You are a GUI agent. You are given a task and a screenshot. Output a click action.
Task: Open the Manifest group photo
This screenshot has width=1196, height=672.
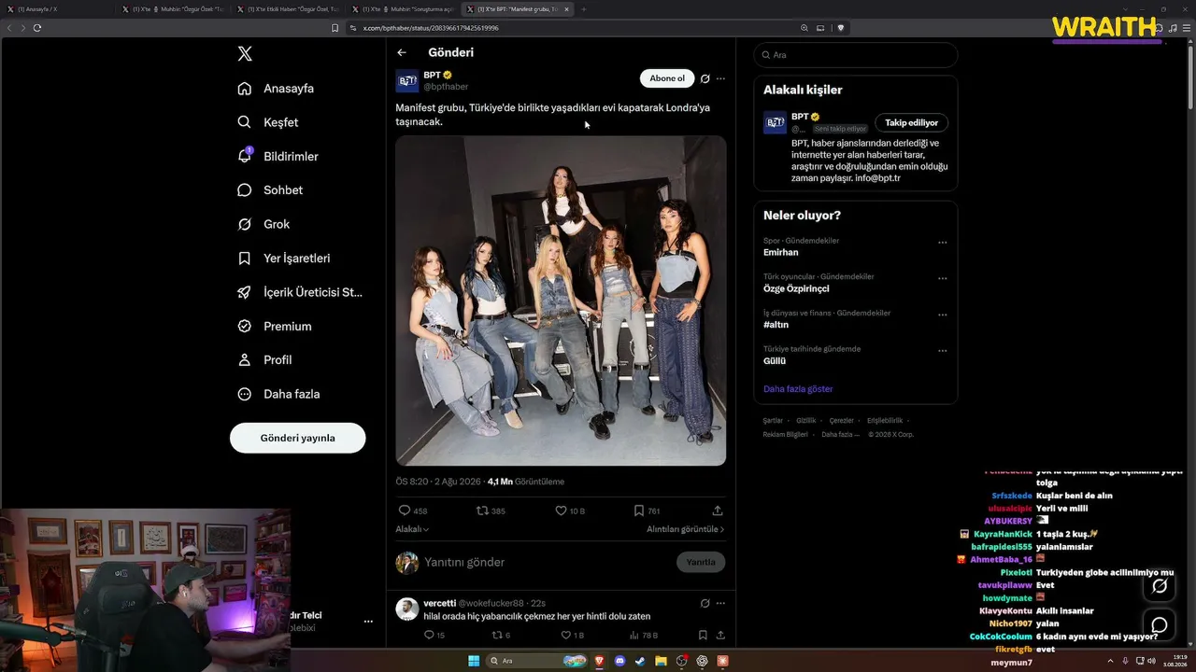pos(561,301)
